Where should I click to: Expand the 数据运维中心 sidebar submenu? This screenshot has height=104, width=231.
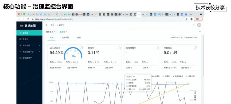(29, 52)
